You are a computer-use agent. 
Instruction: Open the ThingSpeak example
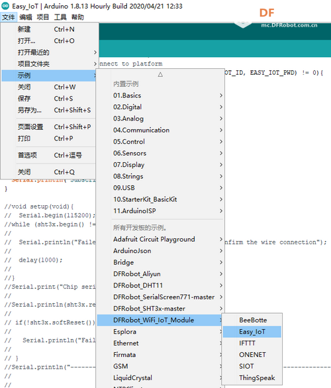pyautogui.click(x=252, y=378)
